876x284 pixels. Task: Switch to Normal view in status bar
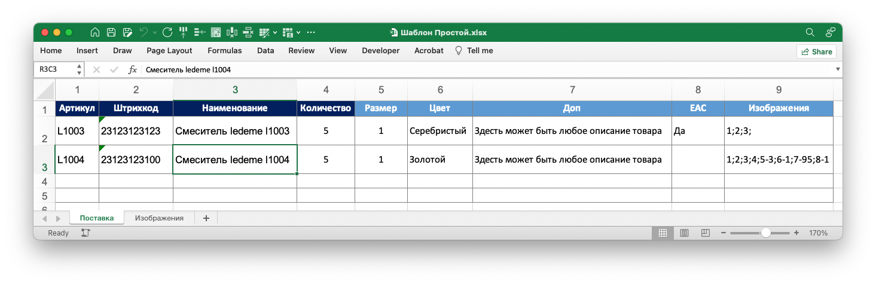click(x=663, y=233)
